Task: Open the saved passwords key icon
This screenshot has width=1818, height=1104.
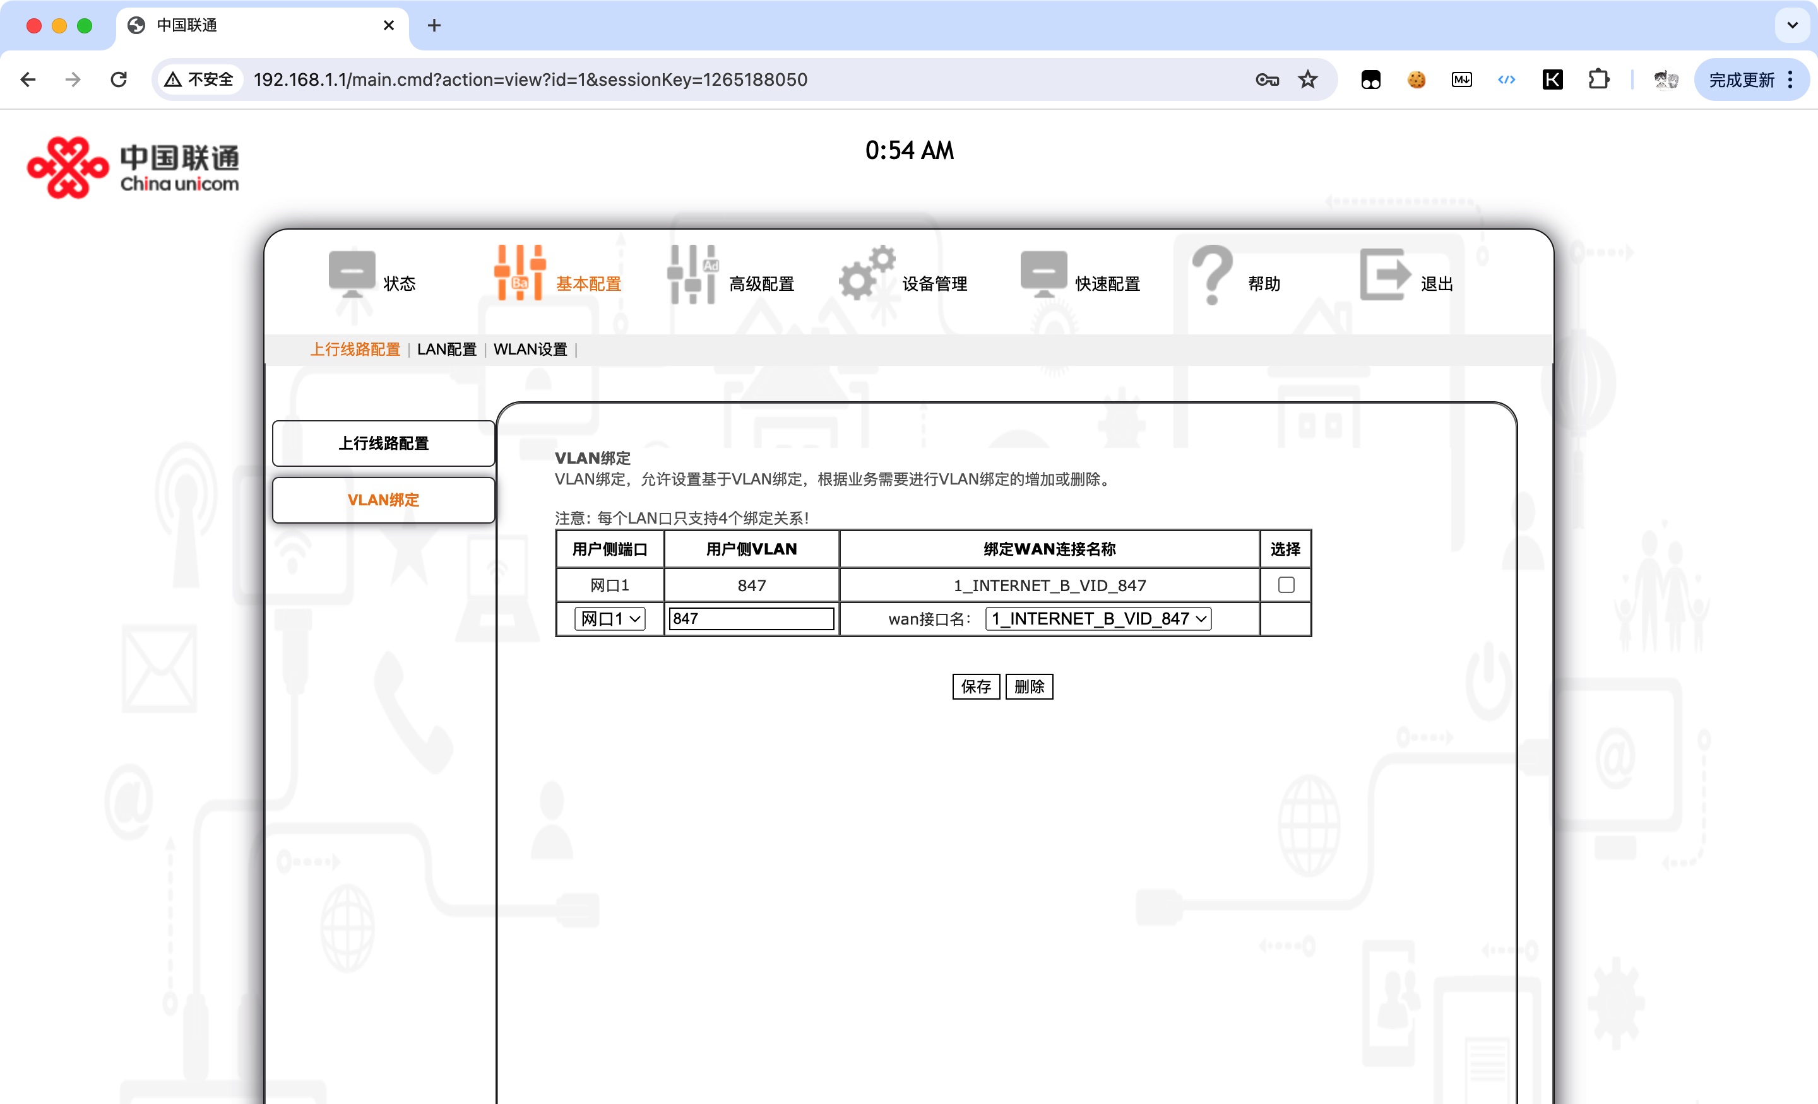Action: click(x=1267, y=79)
